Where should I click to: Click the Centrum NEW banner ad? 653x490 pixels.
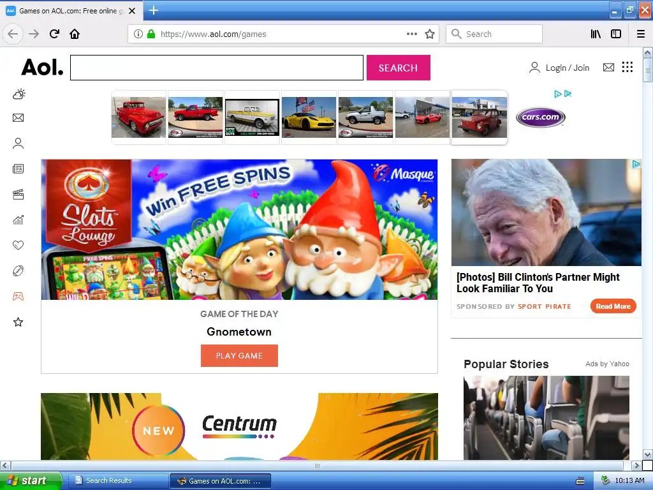point(240,426)
